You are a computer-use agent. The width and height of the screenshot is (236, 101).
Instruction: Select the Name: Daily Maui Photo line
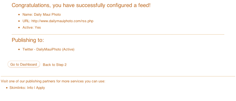coord(42,15)
